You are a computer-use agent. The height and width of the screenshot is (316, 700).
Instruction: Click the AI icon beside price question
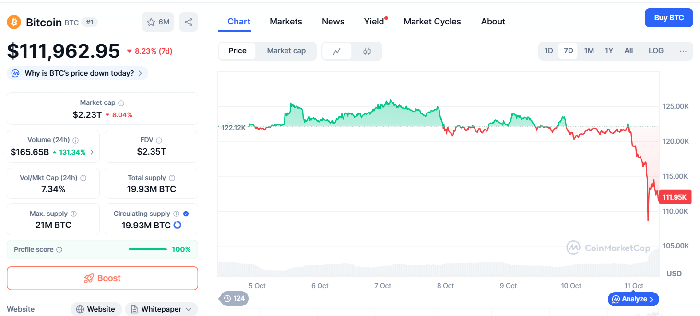tap(15, 73)
